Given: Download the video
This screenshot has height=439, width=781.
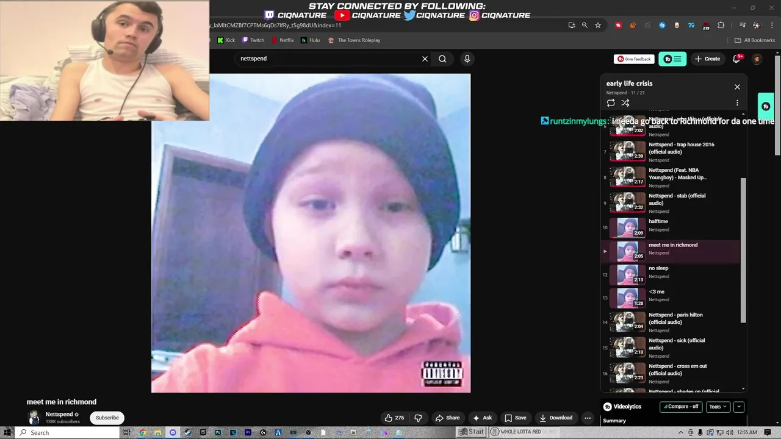Looking at the screenshot, I should tap(556, 418).
